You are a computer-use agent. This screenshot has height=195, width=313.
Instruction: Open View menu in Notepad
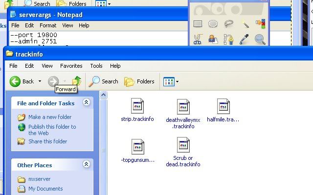point(67,25)
